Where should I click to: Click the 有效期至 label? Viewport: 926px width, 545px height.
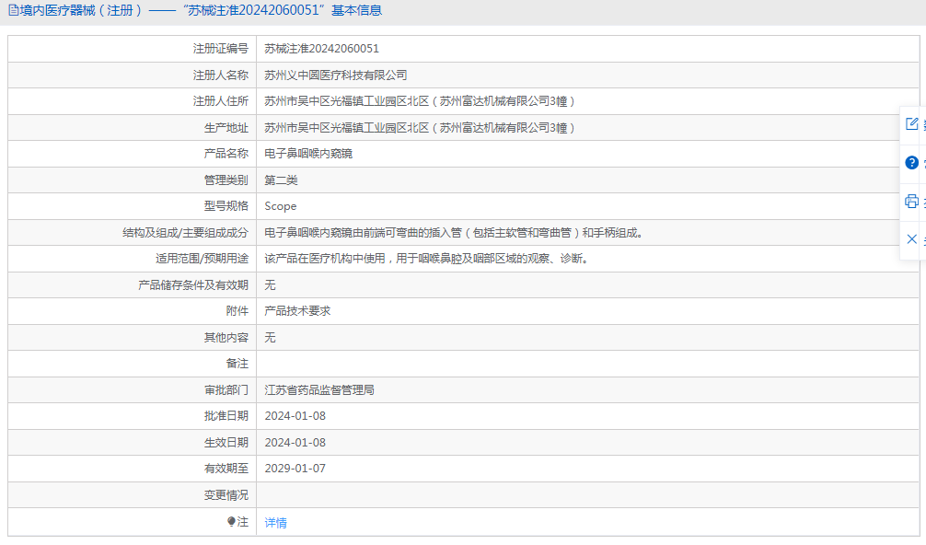click(226, 469)
